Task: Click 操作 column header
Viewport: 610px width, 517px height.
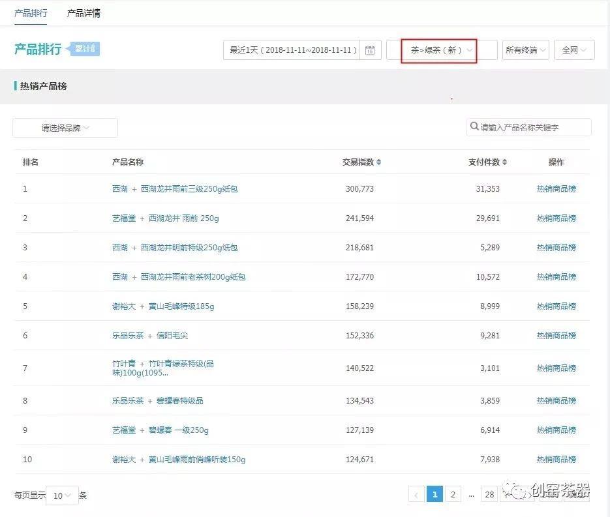Action: [x=557, y=162]
